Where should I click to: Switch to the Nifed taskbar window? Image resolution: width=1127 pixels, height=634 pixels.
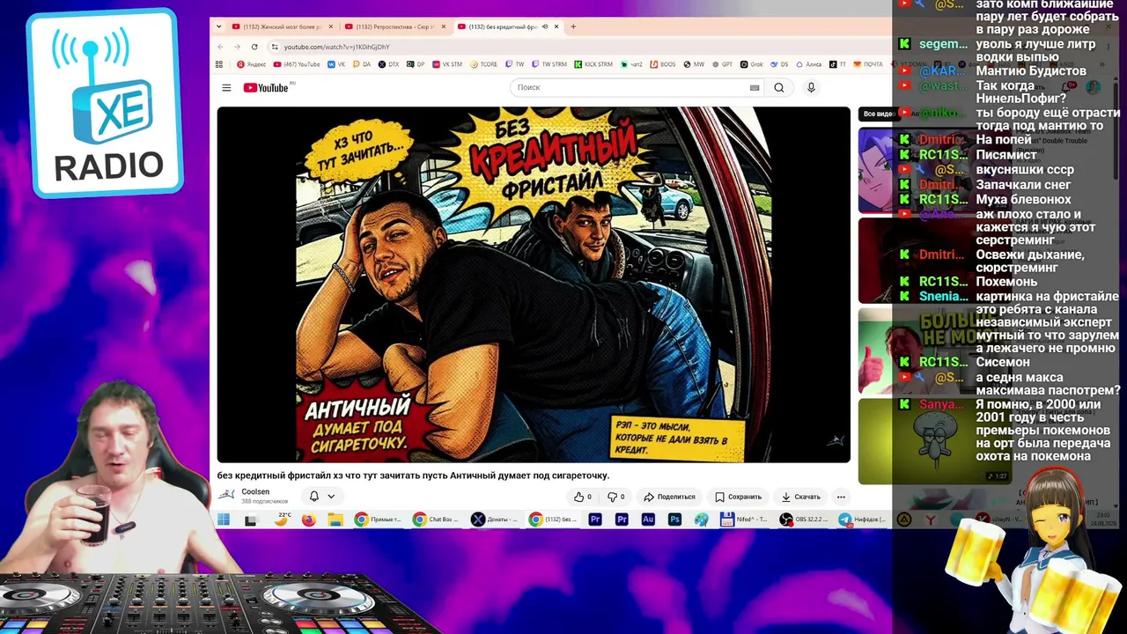tap(744, 520)
